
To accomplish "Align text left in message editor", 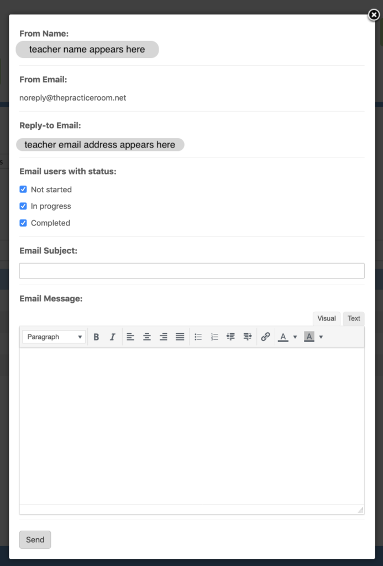I will (x=130, y=337).
